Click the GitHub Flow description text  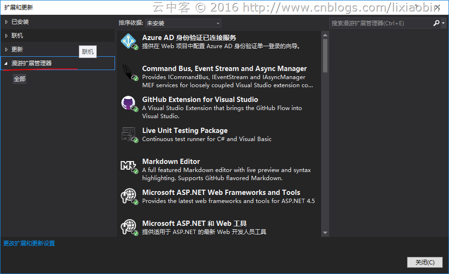point(222,112)
